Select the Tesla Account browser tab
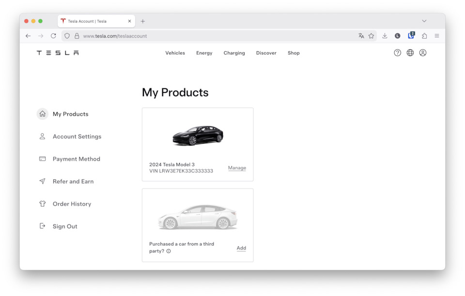This screenshot has height=296, width=465. tap(96, 21)
